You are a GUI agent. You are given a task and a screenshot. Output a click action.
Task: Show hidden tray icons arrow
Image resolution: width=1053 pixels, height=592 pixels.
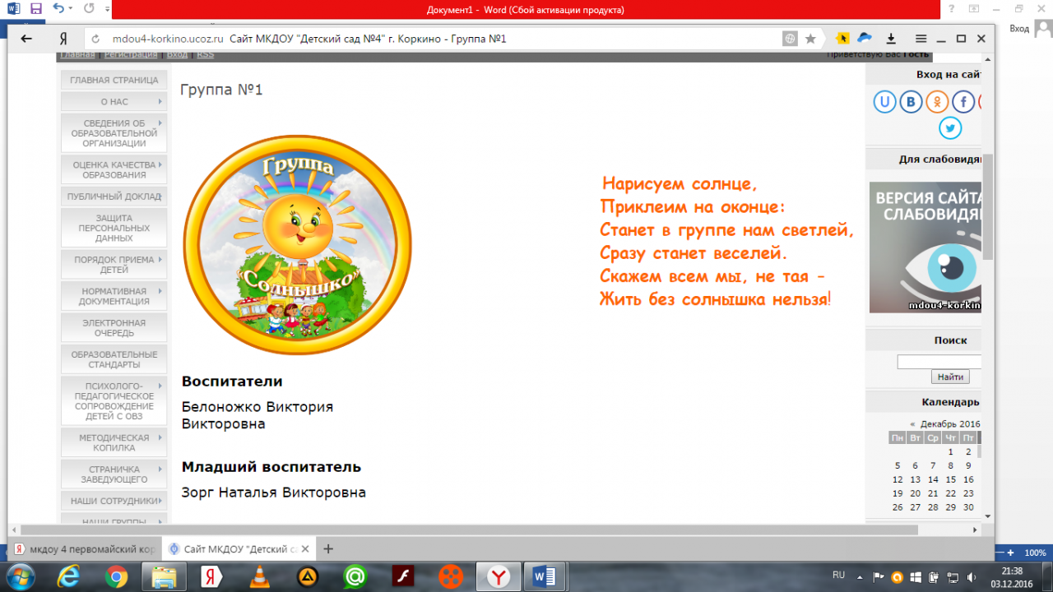click(858, 576)
